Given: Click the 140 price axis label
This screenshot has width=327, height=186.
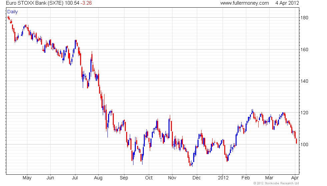Looking at the screenshot, I should 304,81.
